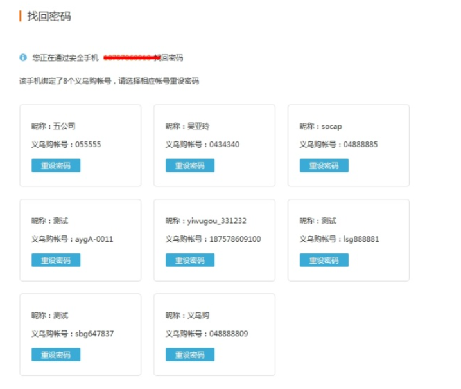Reset password for account sbg647837
Image resolution: width=461 pixels, height=389 pixels.
[x=56, y=355]
